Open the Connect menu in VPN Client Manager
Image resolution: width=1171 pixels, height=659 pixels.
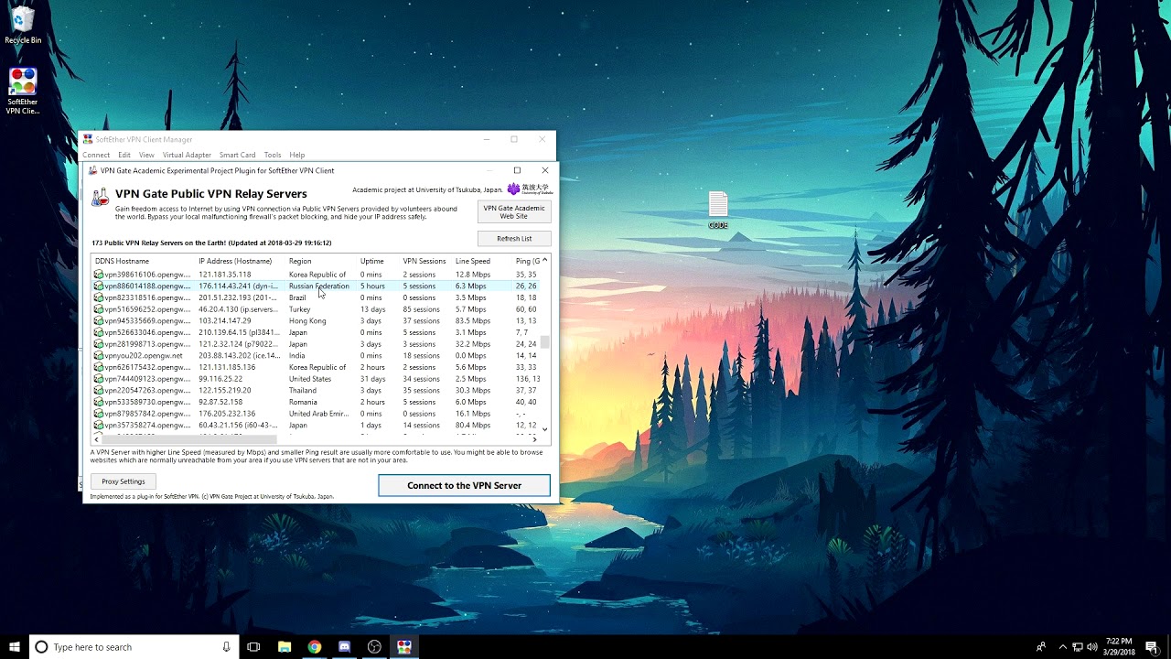coord(96,155)
